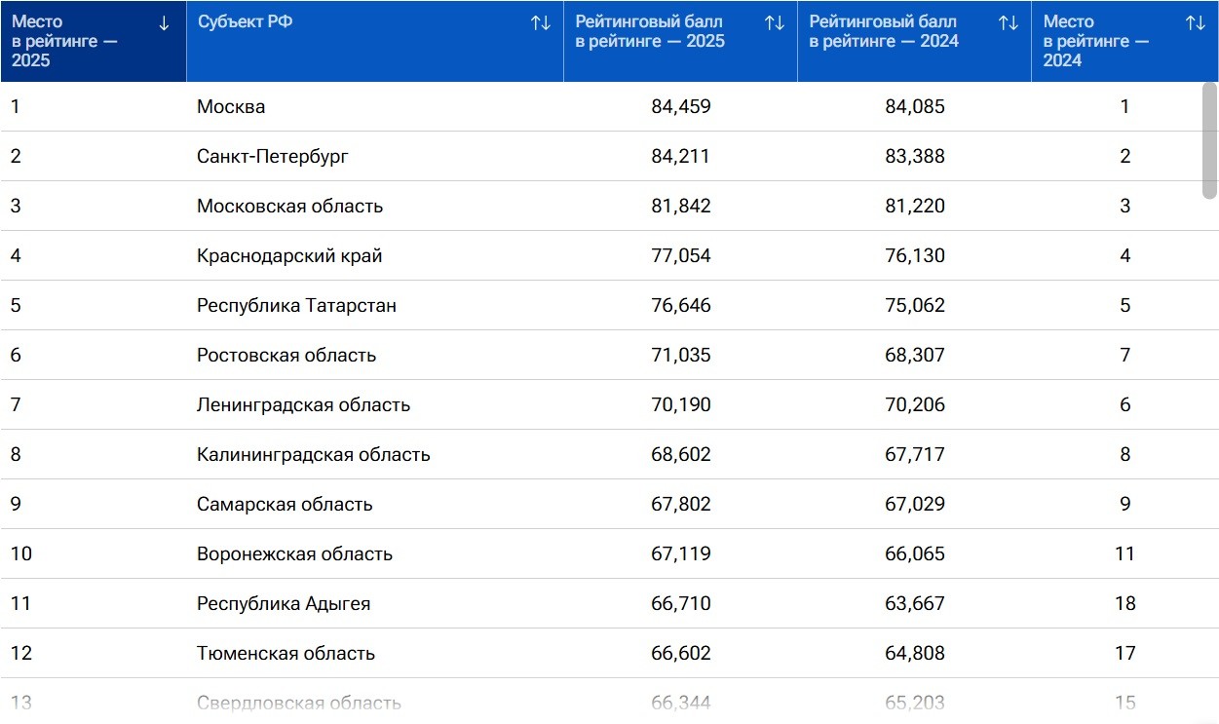Click Калининградская область in the list
This screenshot has height=724, width=1219.
point(313,455)
